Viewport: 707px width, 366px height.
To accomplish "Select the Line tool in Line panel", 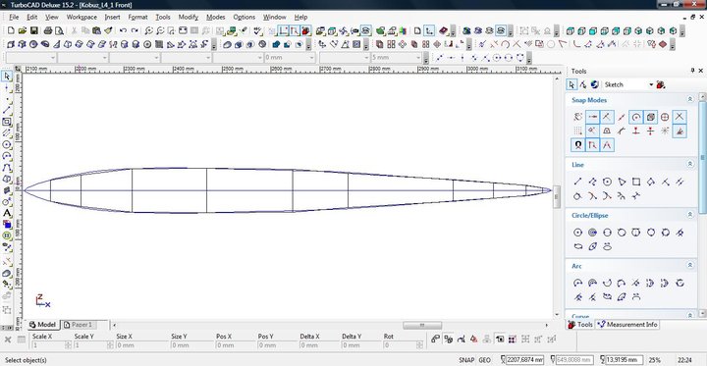I will tap(577, 182).
